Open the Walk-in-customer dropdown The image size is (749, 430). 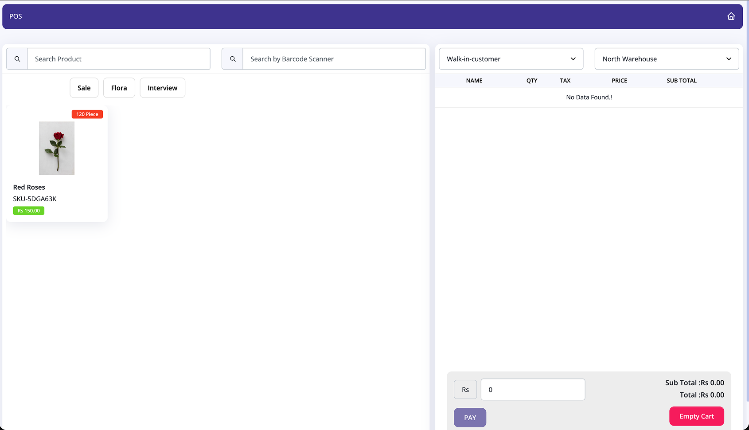coord(511,59)
